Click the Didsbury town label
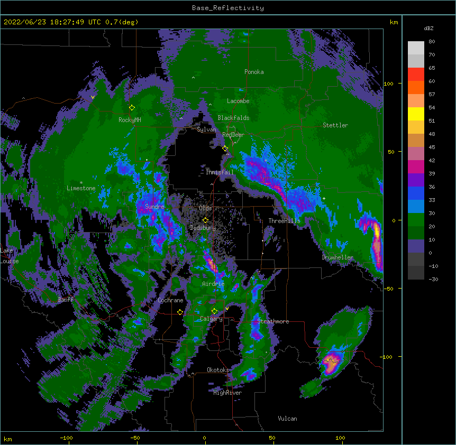The width and height of the screenshot is (456, 445). pyautogui.click(x=203, y=228)
